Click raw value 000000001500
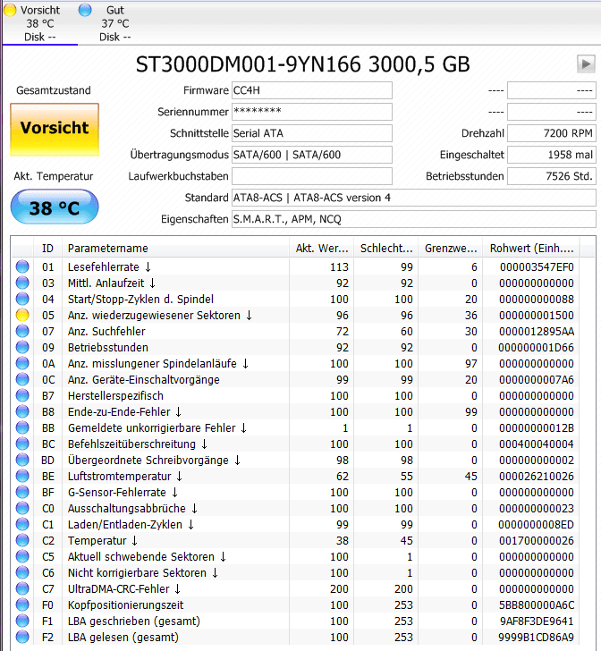Viewport: 601px width, 651px height. [x=537, y=316]
